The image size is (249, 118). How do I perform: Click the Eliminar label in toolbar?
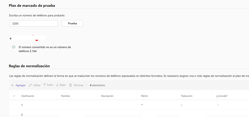(x=79, y=85)
